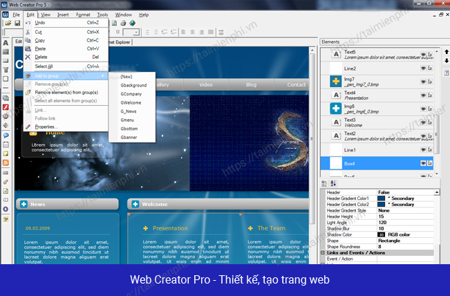
Task: Move element up with the up arrow
Action: (447, 52)
